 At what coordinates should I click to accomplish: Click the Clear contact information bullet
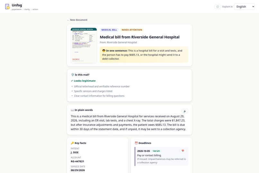99,96
